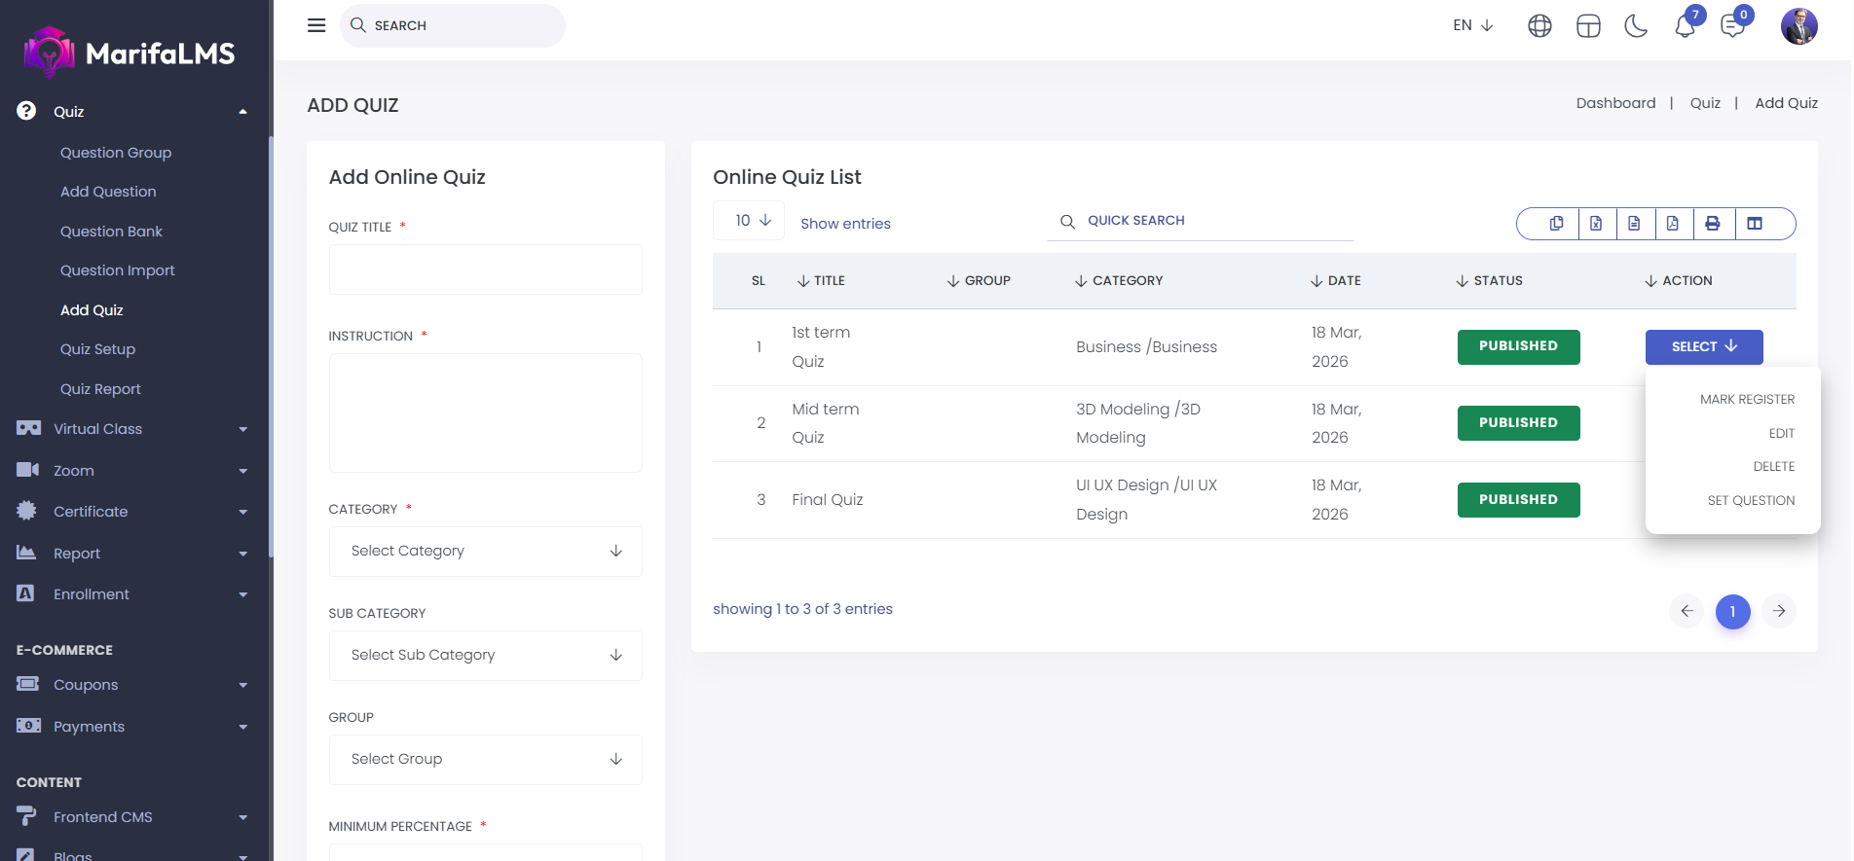The height and width of the screenshot is (861, 1854).
Task: Click the globe website icon
Action: point(1539,26)
